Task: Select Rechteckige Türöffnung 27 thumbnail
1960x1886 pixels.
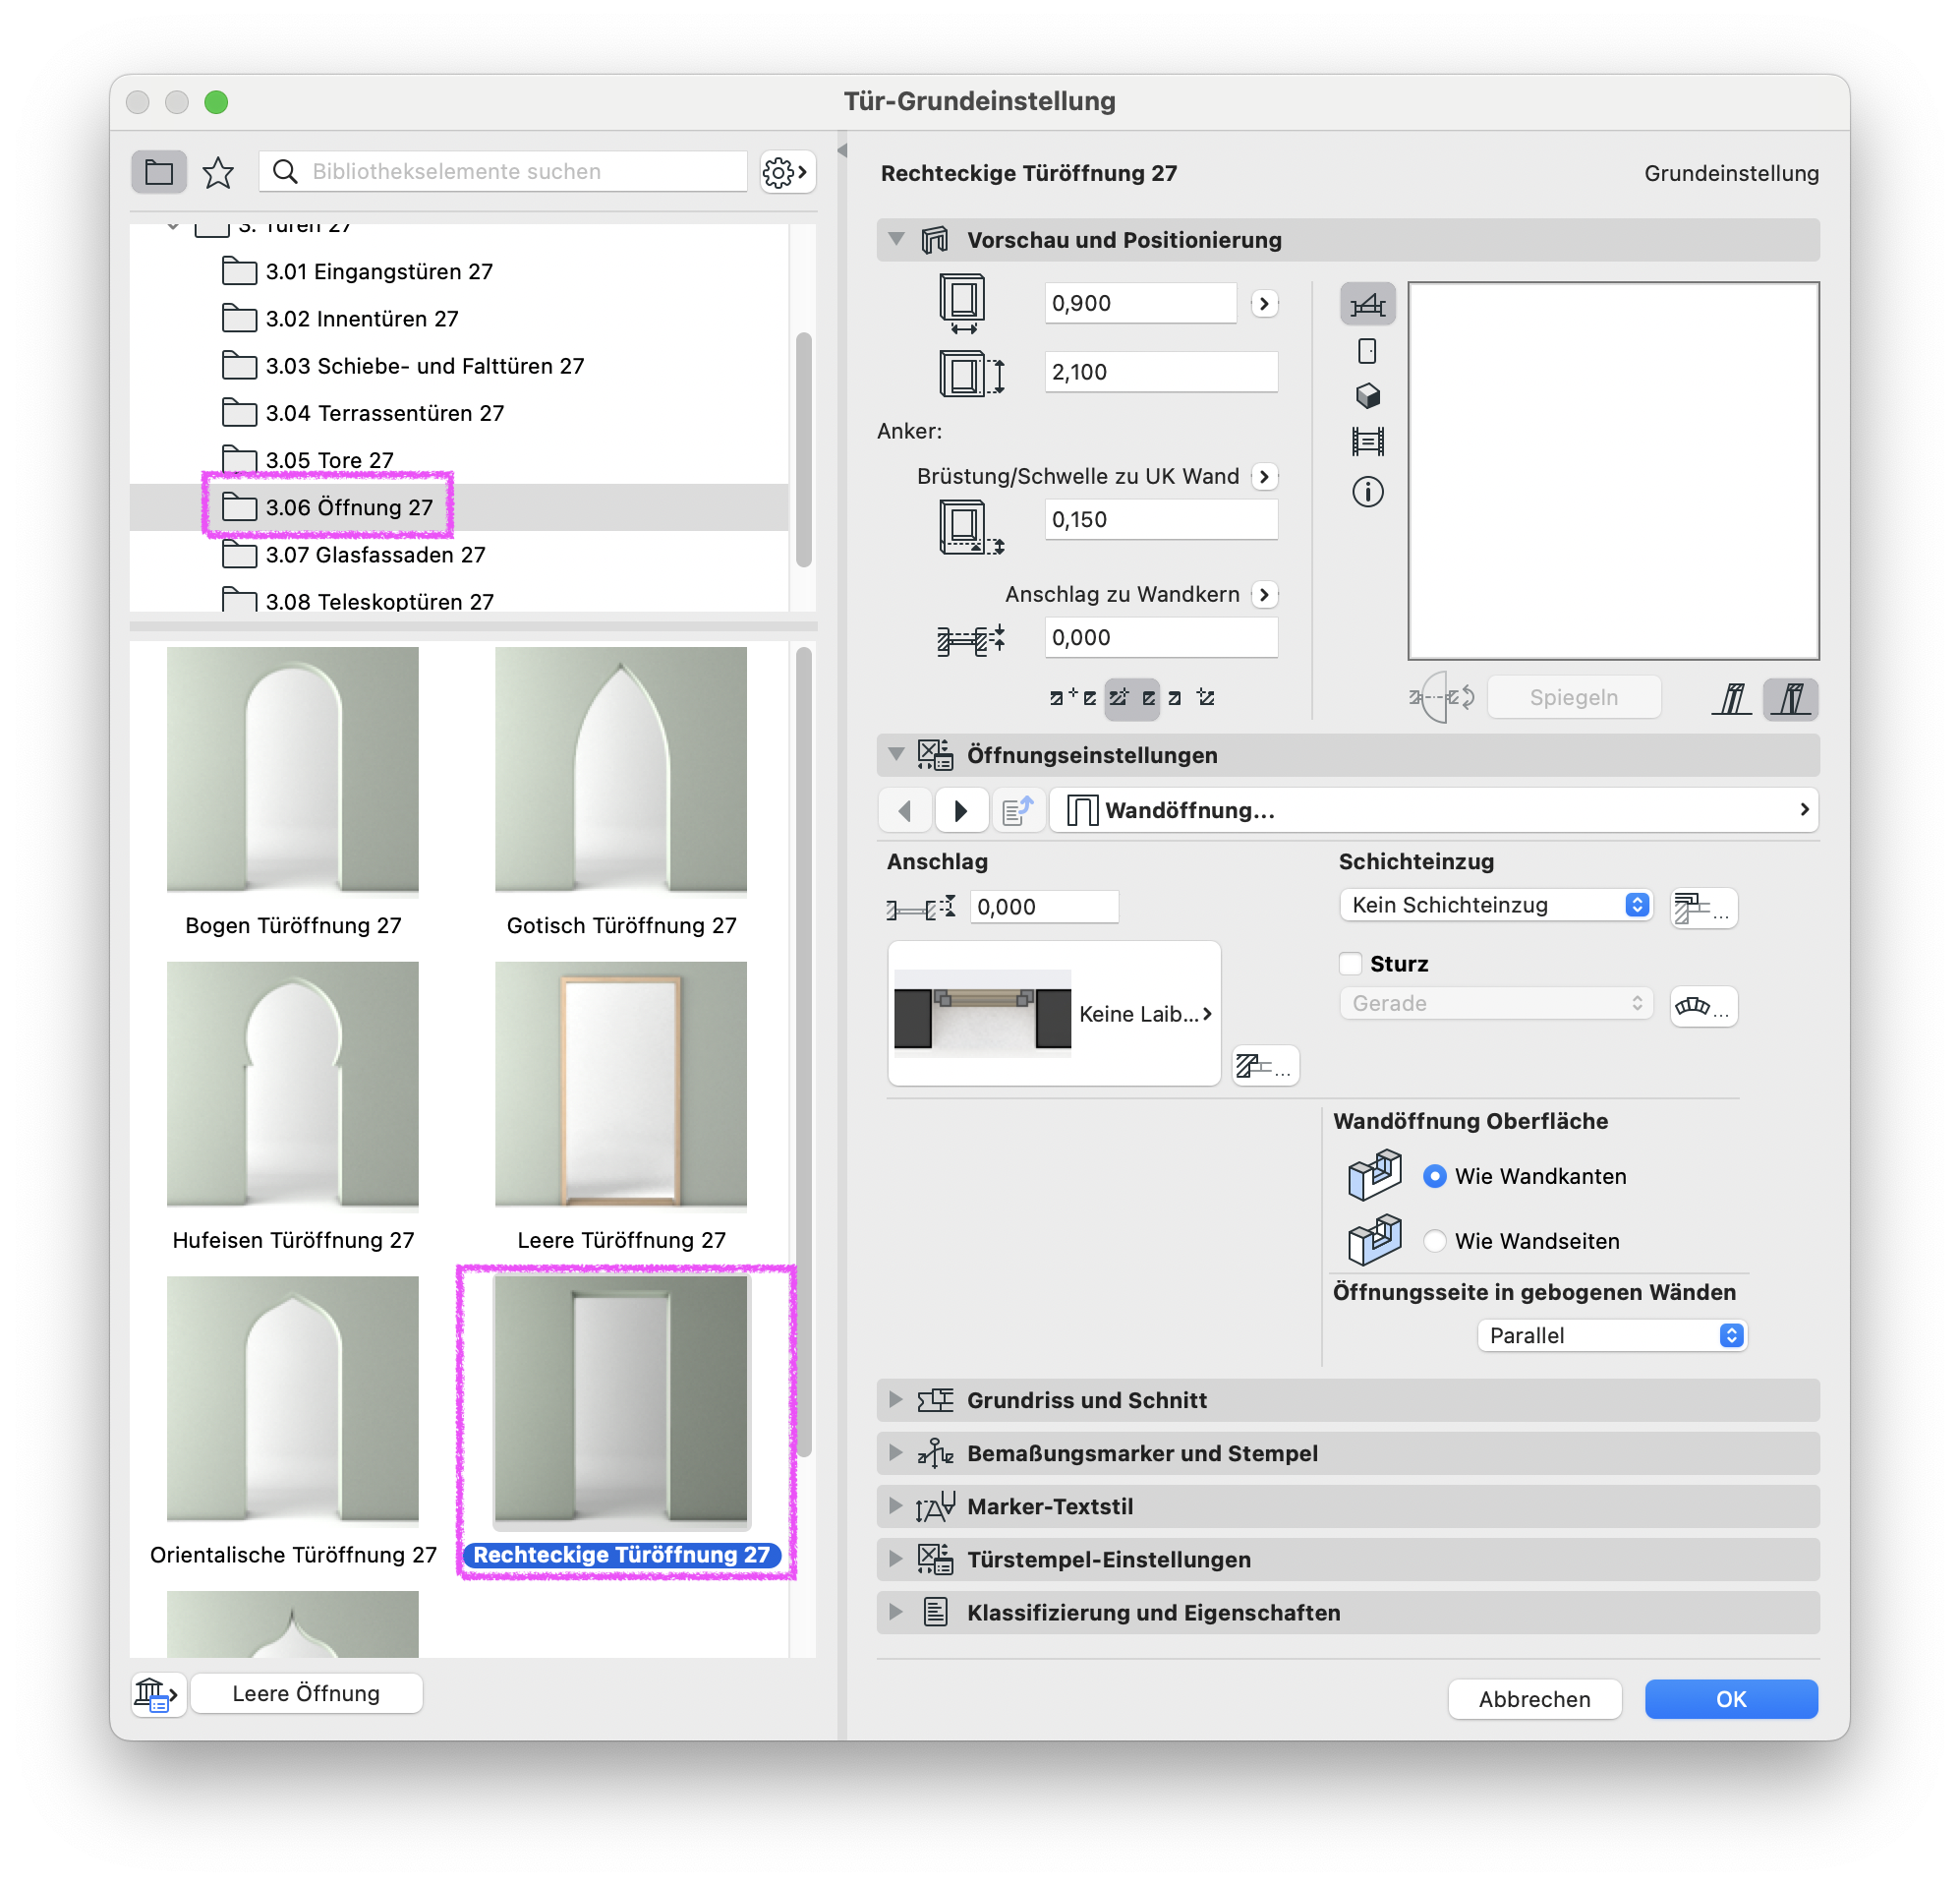Action: click(x=621, y=1401)
